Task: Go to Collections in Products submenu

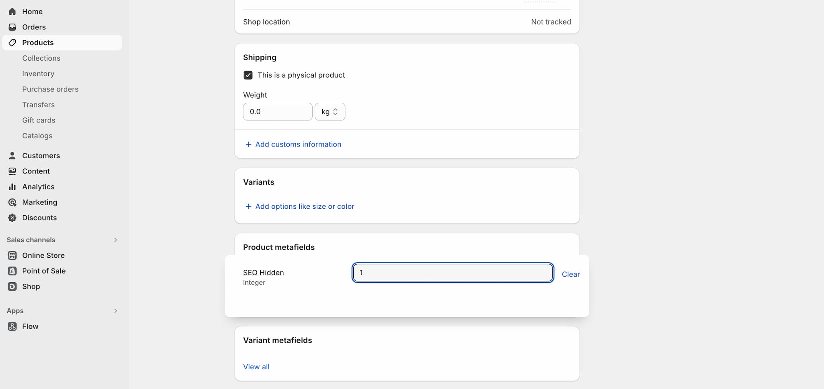Action: point(41,58)
